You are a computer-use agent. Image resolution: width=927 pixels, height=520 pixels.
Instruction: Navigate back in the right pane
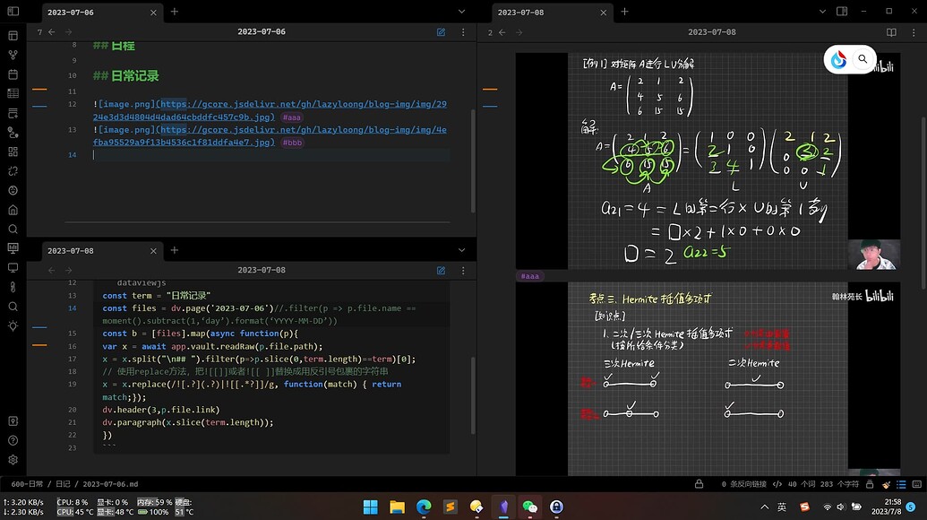[x=502, y=32]
